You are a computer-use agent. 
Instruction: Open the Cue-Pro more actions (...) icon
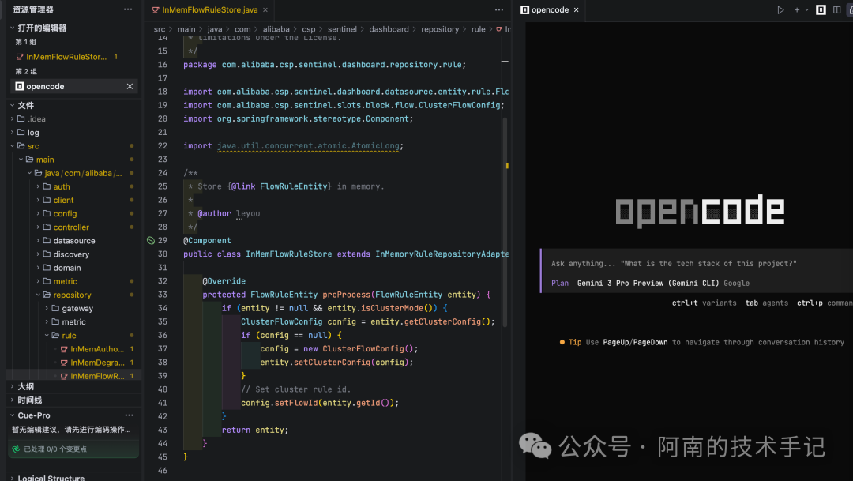click(x=129, y=415)
